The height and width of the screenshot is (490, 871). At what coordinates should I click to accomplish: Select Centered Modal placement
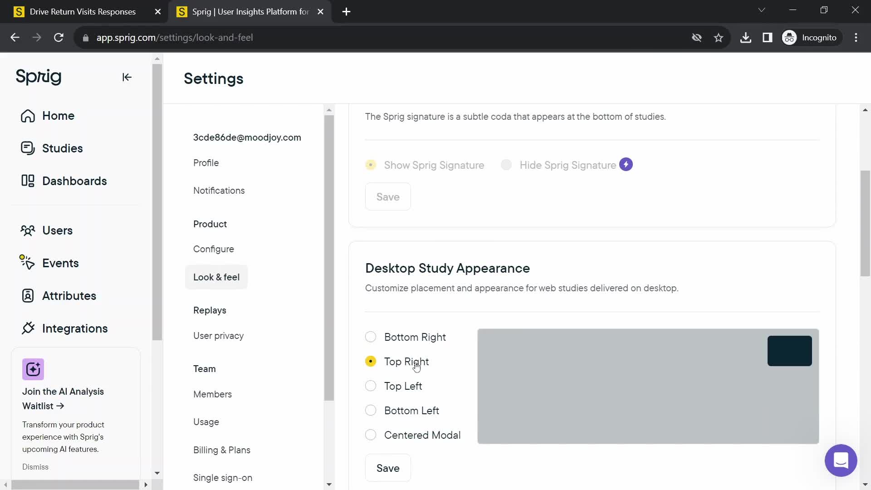click(371, 435)
